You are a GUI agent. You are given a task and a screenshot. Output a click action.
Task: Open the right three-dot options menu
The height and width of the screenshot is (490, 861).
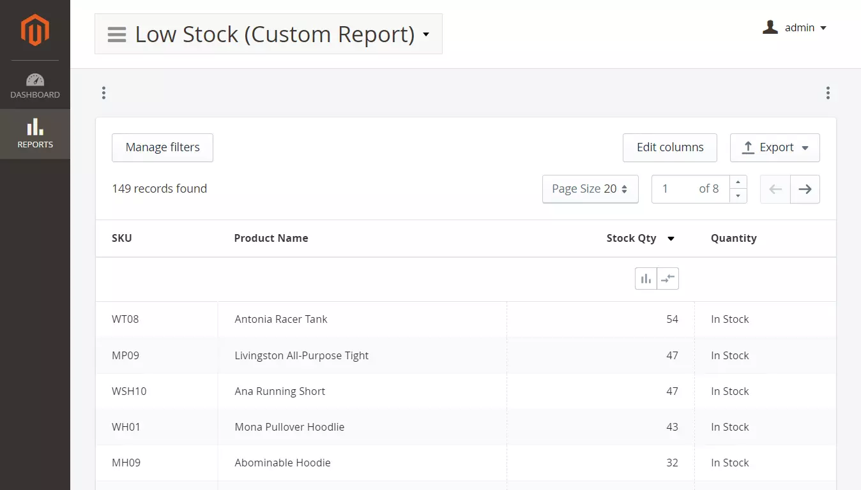click(827, 93)
